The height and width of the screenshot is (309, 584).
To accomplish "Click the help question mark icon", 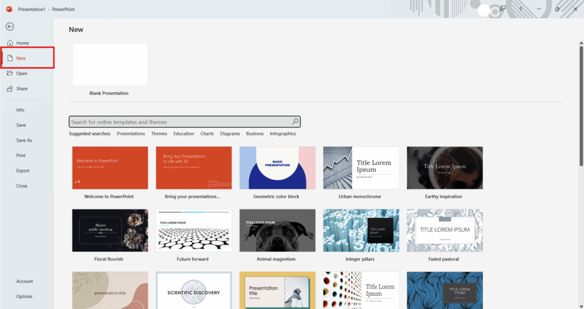I will point(520,9).
